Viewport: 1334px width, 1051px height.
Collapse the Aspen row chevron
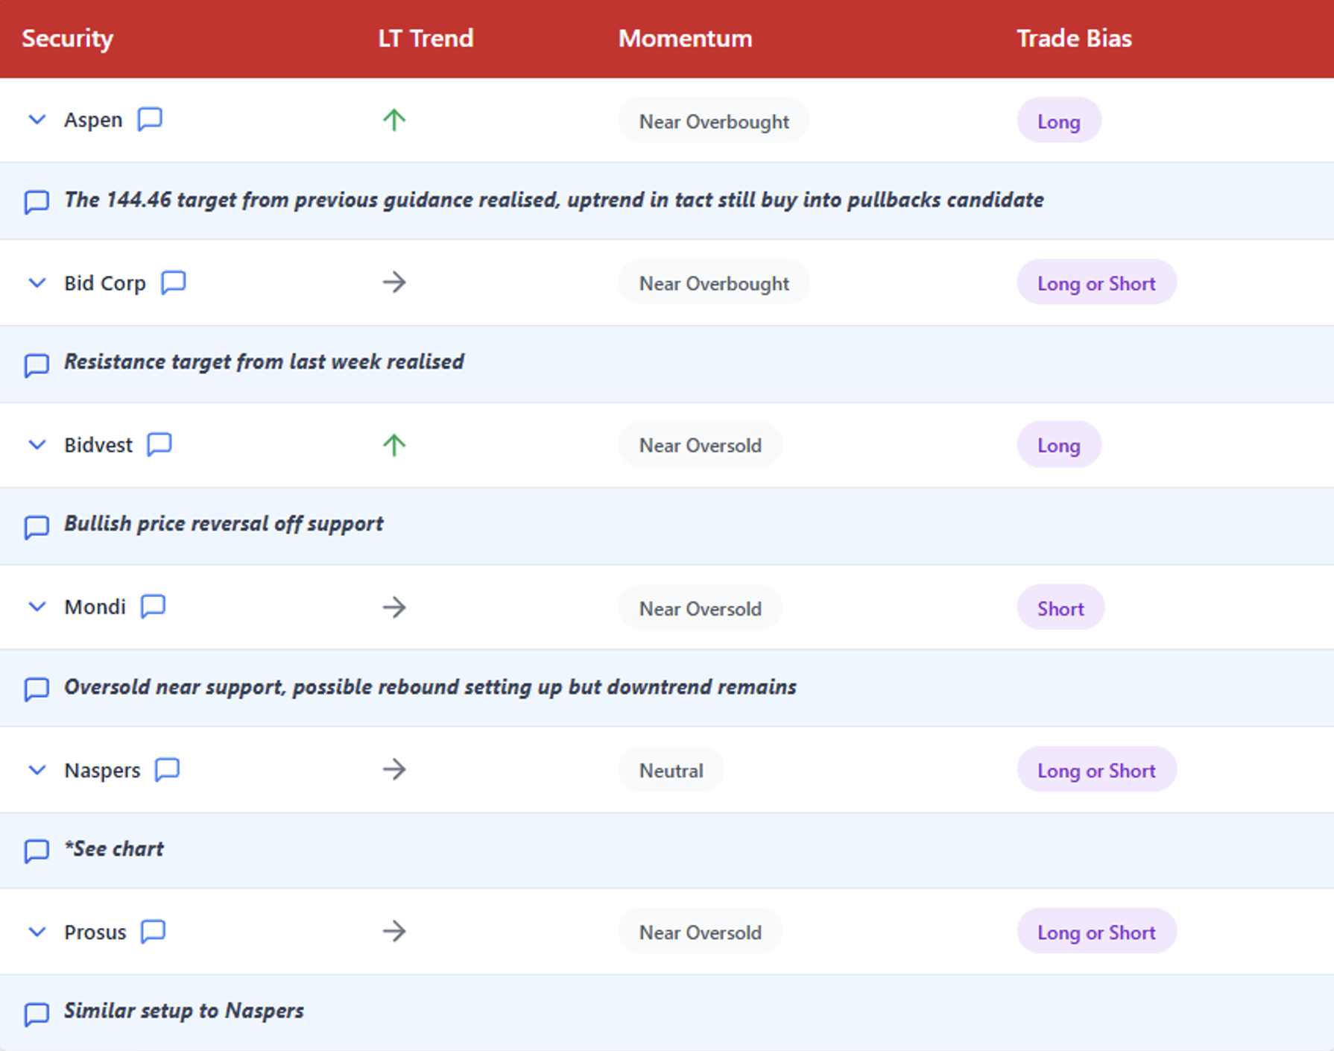point(37,119)
